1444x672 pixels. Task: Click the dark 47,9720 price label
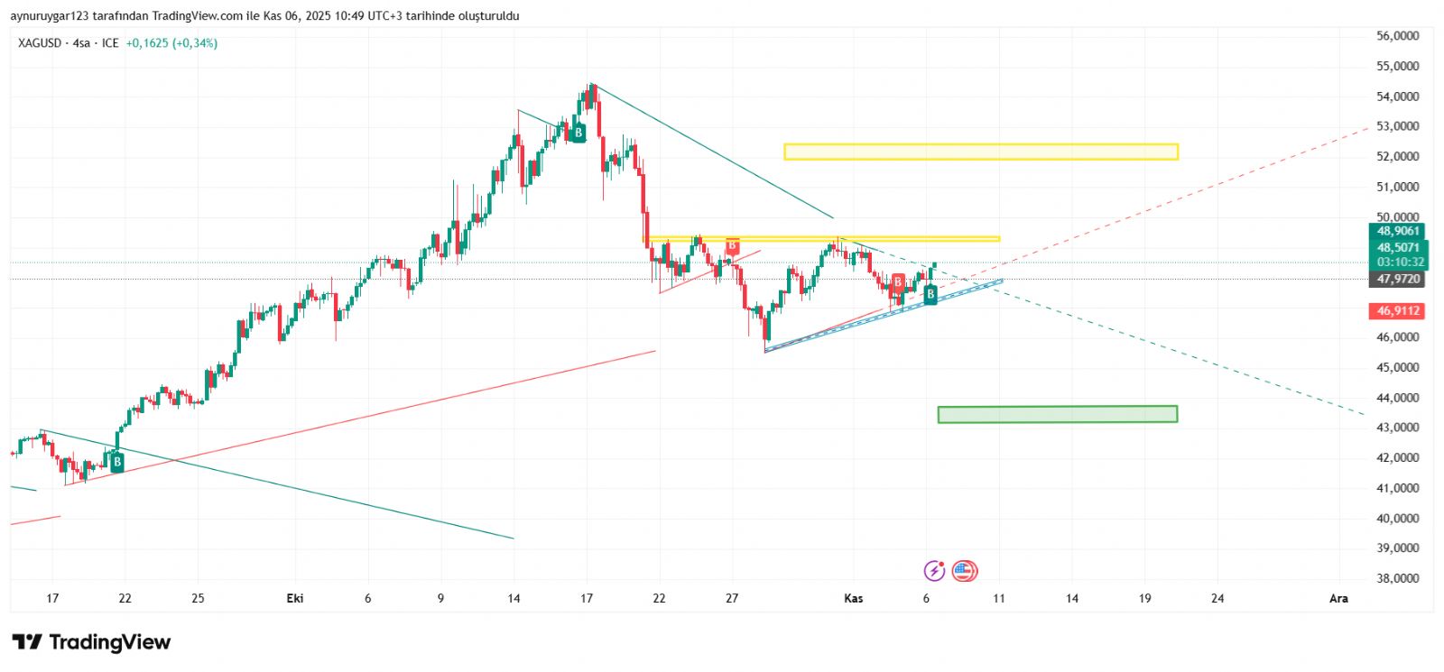tap(1397, 280)
